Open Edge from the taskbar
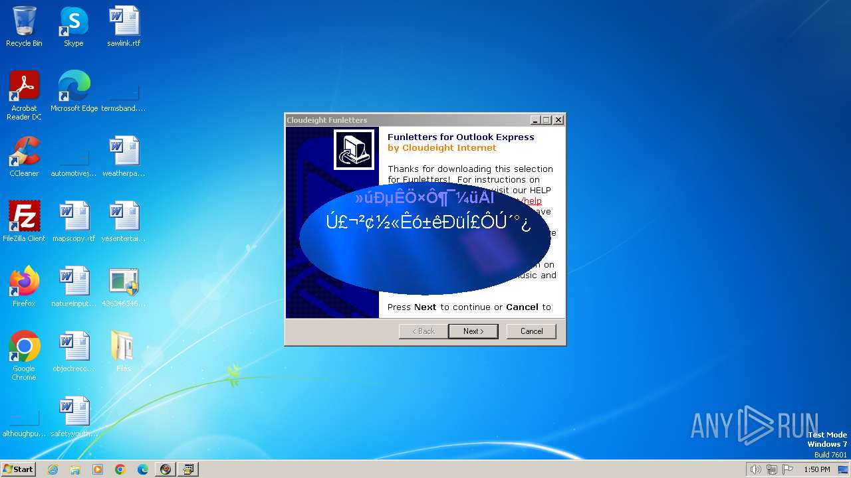This screenshot has width=851, height=478. (x=143, y=469)
